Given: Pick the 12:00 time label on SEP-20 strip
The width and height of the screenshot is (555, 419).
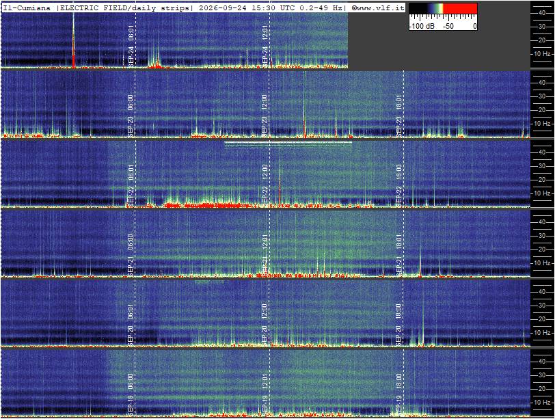Looking at the screenshot, I should click(x=265, y=312).
